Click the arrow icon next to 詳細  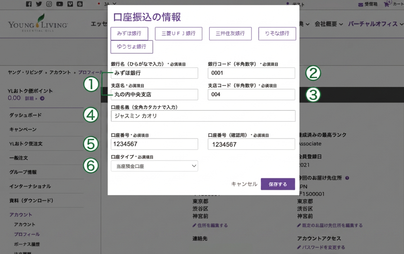click(x=42, y=98)
